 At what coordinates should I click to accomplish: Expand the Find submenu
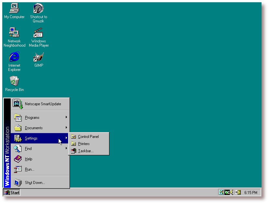point(28,149)
